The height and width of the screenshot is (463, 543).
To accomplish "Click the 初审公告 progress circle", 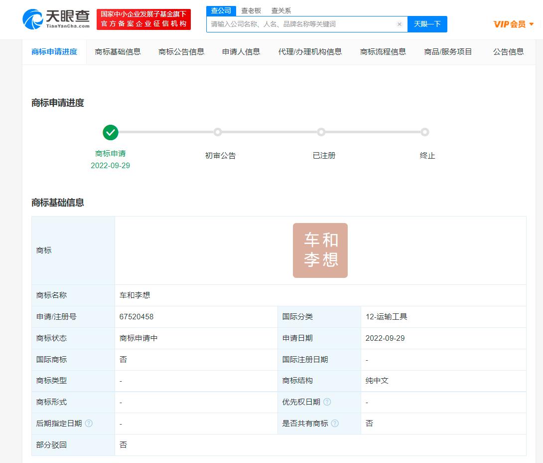I will coord(218,132).
